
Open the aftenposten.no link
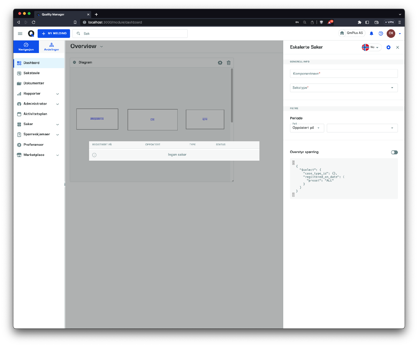point(97,119)
